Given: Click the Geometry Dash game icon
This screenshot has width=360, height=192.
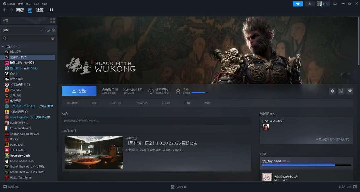Looking at the screenshot, I should [x=7, y=156].
